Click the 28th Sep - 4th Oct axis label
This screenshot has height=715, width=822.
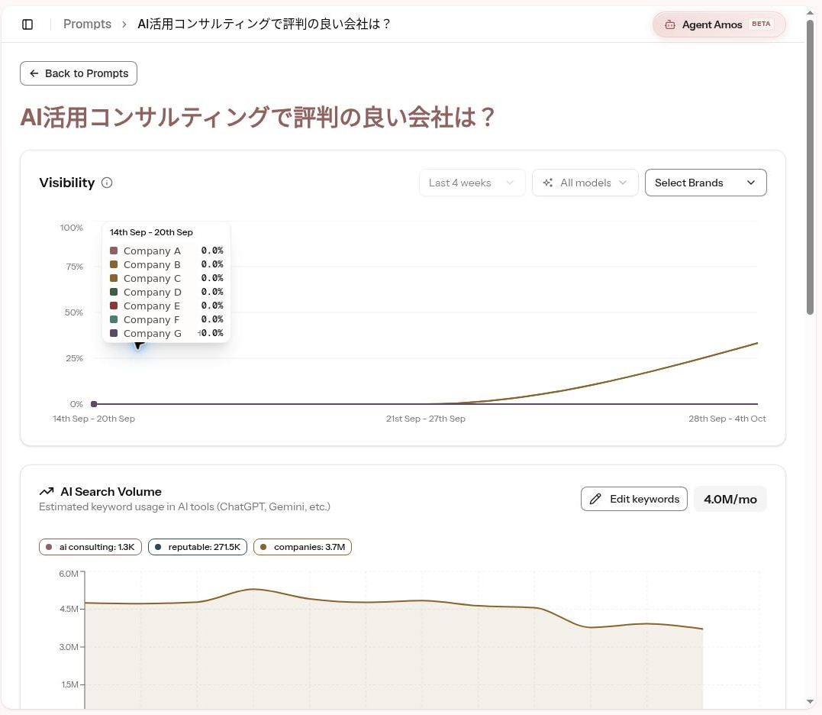click(x=727, y=419)
